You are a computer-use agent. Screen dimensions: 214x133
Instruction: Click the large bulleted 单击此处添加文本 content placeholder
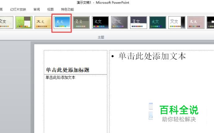pos(162,92)
